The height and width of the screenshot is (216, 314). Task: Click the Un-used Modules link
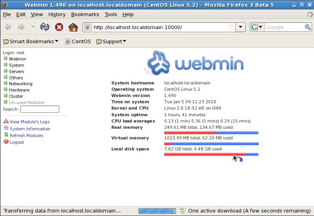(27, 103)
